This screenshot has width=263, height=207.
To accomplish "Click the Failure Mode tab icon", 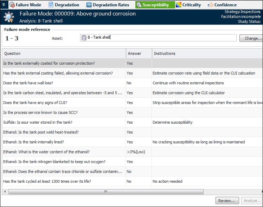I will [12, 5].
